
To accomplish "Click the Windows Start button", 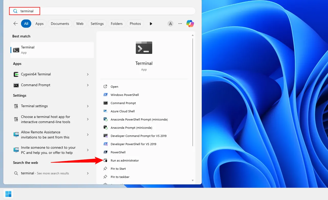I will click(x=8, y=194).
